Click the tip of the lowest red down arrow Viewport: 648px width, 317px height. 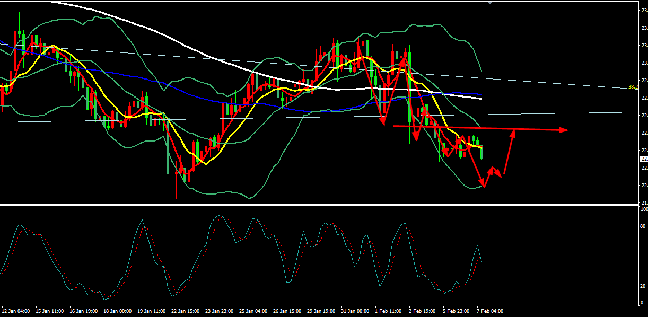484,186
